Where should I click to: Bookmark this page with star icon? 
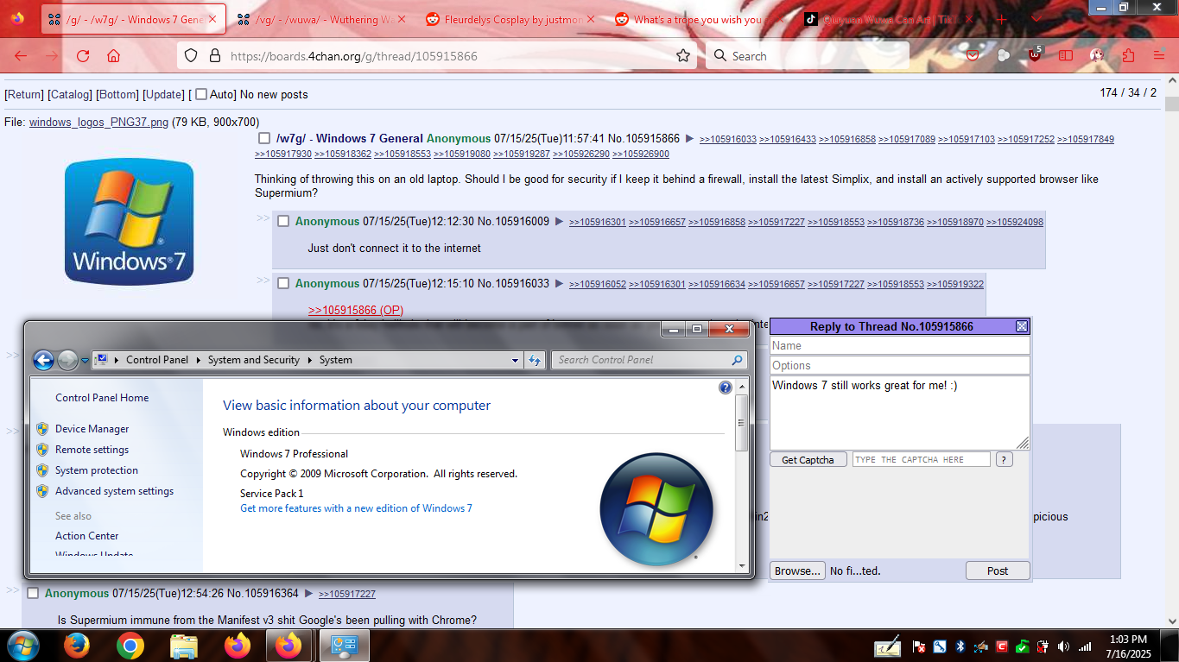pyautogui.click(x=683, y=56)
